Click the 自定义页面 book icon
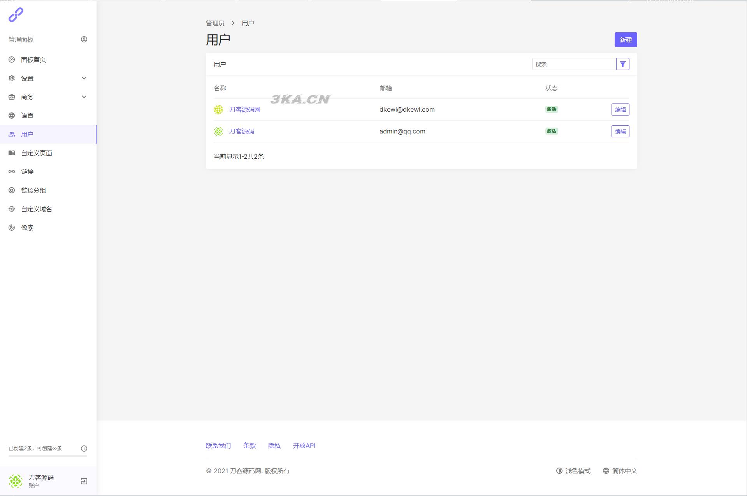This screenshot has height=496, width=747. point(12,153)
